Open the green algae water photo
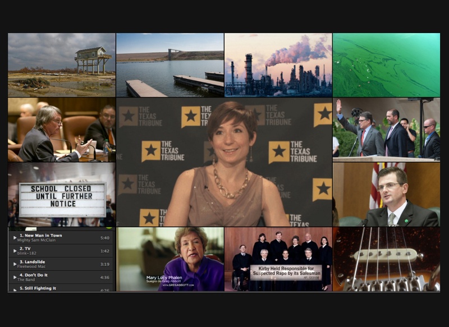This screenshot has width=449, height=327. (x=386, y=65)
